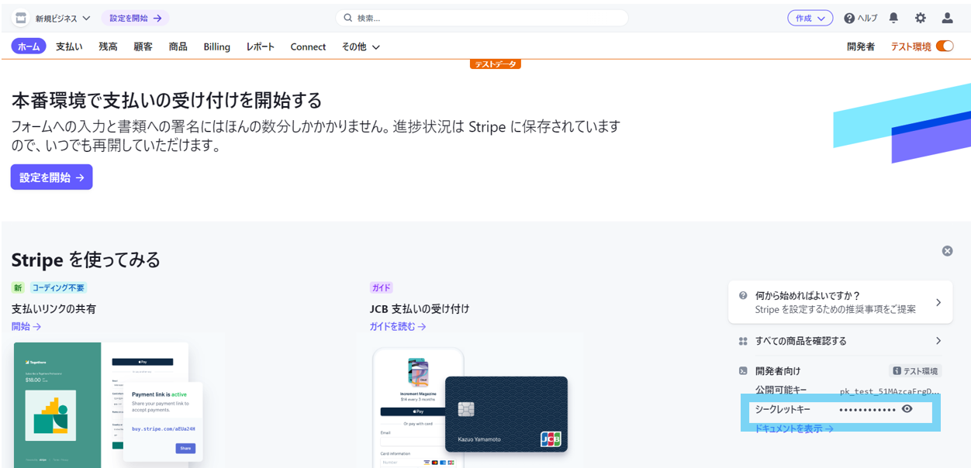The width and height of the screenshot is (971, 468).
Task: Click the question icon on 何から始めればよいですか？ card
Action: tap(743, 296)
